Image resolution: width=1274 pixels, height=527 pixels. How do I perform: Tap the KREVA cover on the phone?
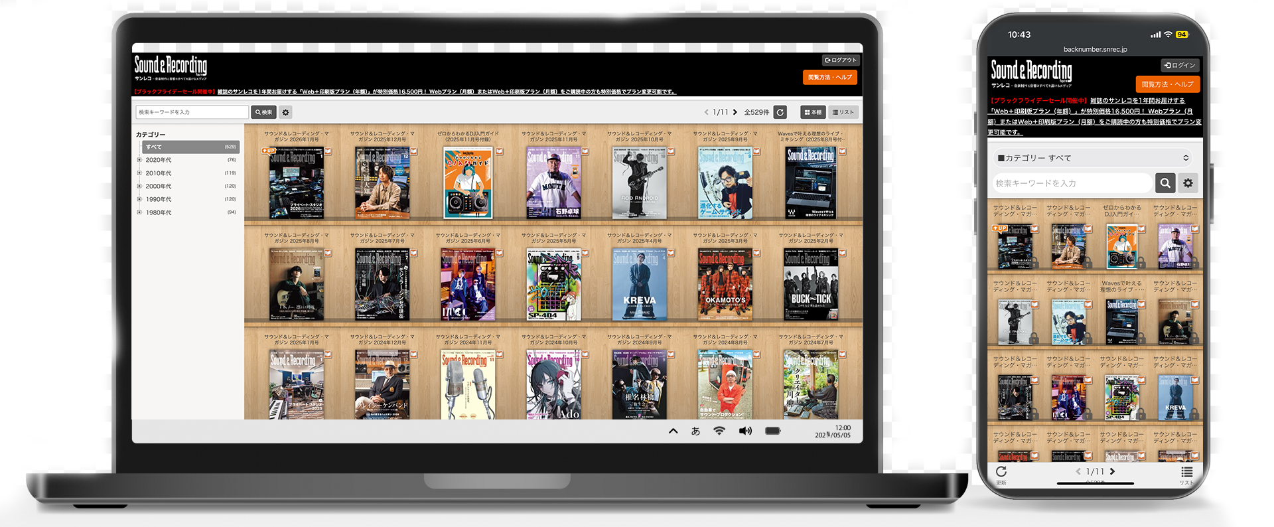(x=1175, y=398)
